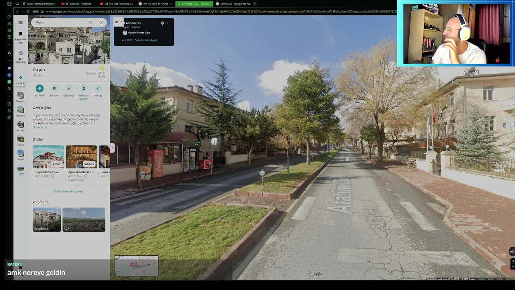Screen dimensions: 515x290
Task: Clear the Ürgüp search with X
Action: [101, 23]
